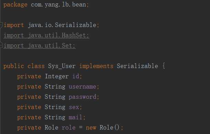Click the fold end marker beside import java.util.Set
This screenshot has width=210, height=134.
pos(1,46)
